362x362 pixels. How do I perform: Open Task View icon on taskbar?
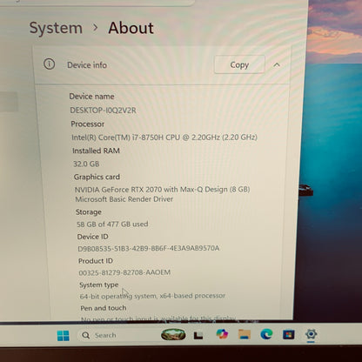pyautogui.click(x=198, y=336)
